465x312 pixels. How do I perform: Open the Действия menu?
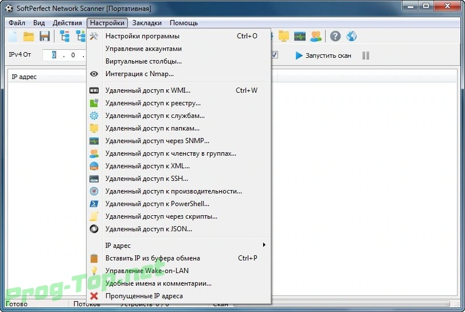(67, 23)
